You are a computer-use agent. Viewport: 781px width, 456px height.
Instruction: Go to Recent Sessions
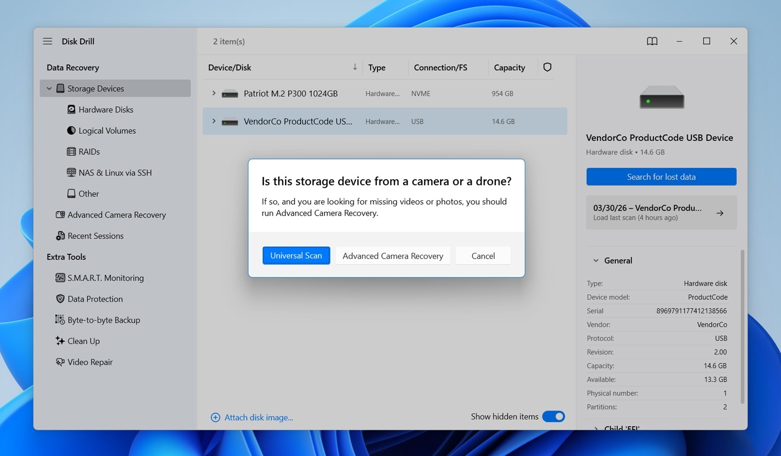tap(95, 236)
